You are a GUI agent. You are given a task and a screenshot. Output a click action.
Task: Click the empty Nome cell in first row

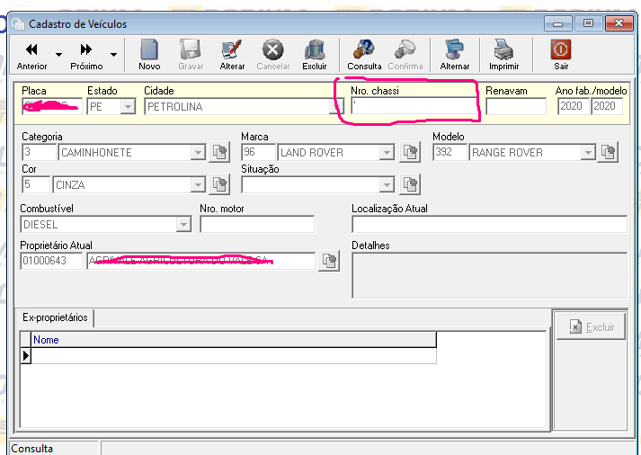tap(234, 356)
